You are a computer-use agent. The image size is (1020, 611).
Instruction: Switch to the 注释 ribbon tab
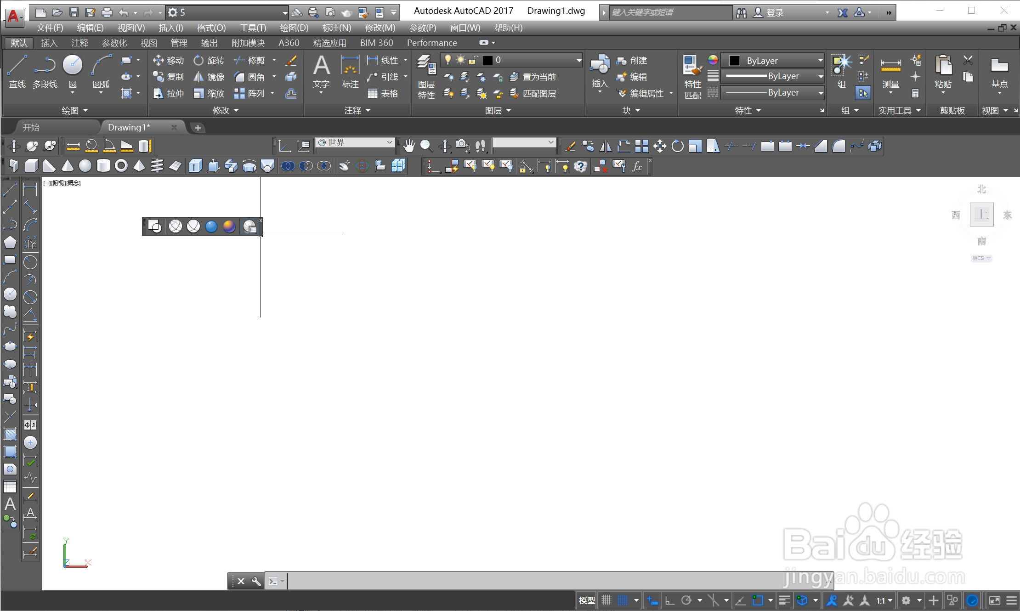(x=79, y=43)
